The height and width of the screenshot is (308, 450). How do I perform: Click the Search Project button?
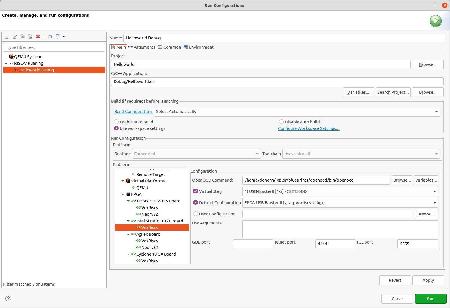click(x=393, y=92)
